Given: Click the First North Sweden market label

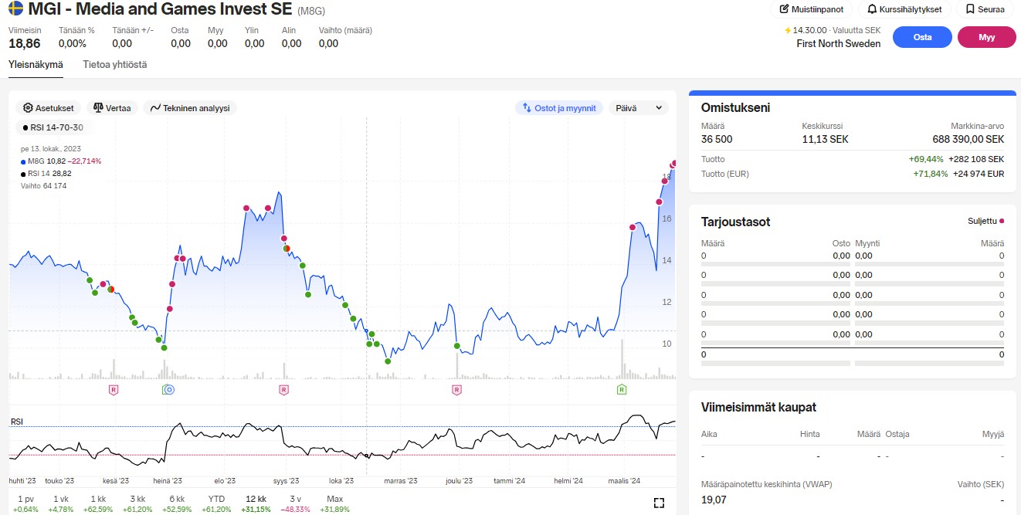Looking at the screenshot, I should tap(839, 44).
